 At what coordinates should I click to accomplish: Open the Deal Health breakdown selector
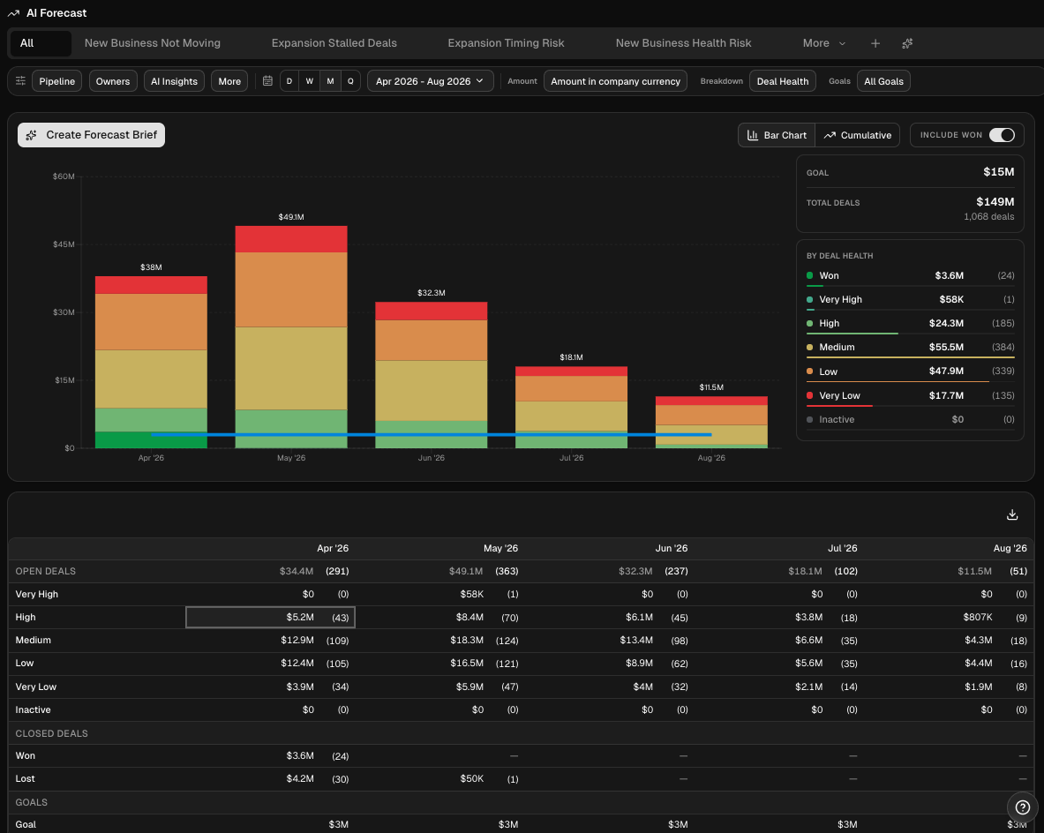pos(782,81)
